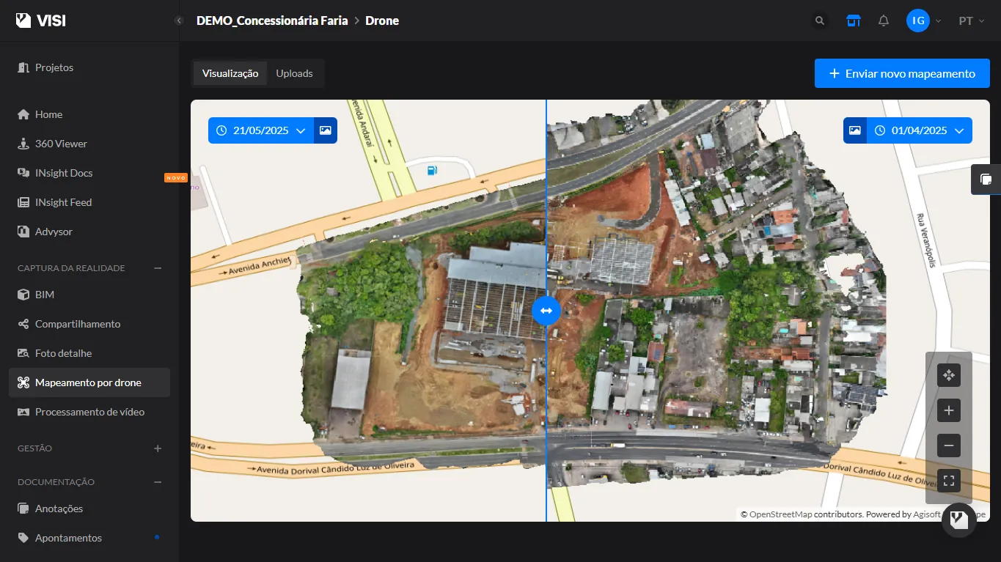1001x562 pixels.
Task: Open notifications via the bell icon
Action: pyautogui.click(x=884, y=21)
